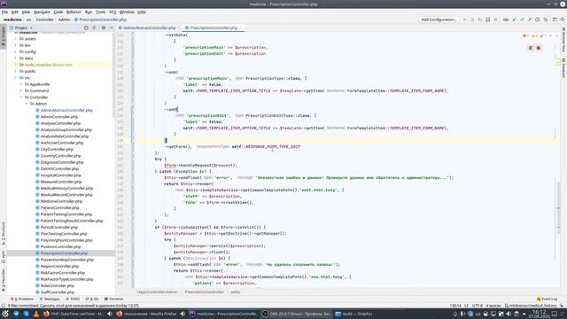The image size is (567, 319).
Task: Open KDE application launcher
Action: [x=5, y=314]
